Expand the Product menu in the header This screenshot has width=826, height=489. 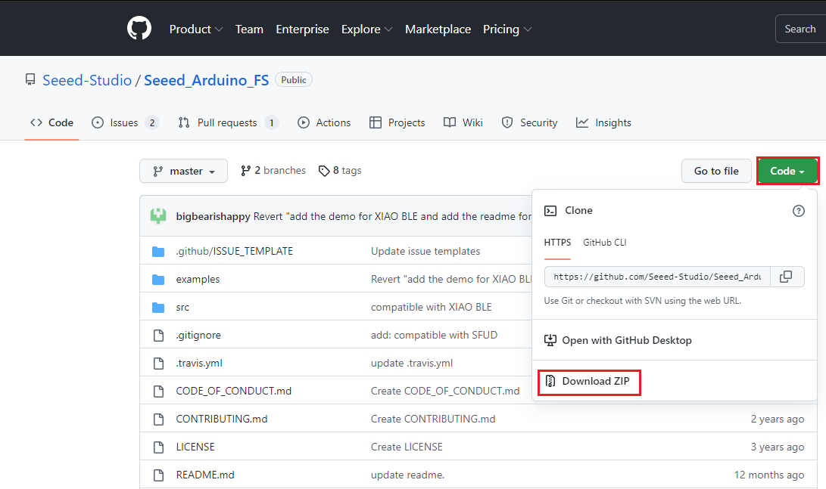(x=196, y=29)
